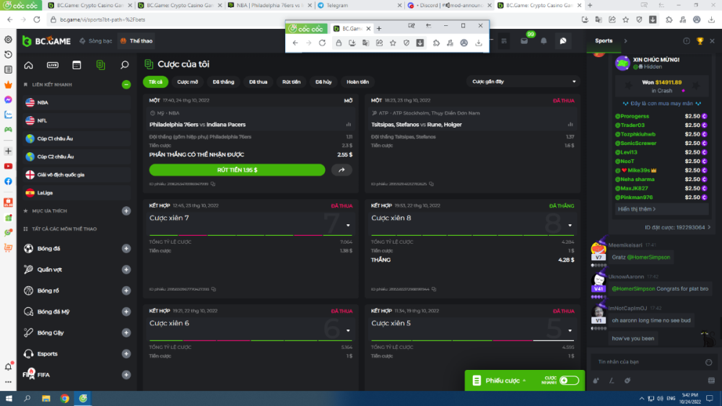Add Bóng đá with its plus button
The height and width of the screenshot is (406, 722).
[x=126, y=249]
